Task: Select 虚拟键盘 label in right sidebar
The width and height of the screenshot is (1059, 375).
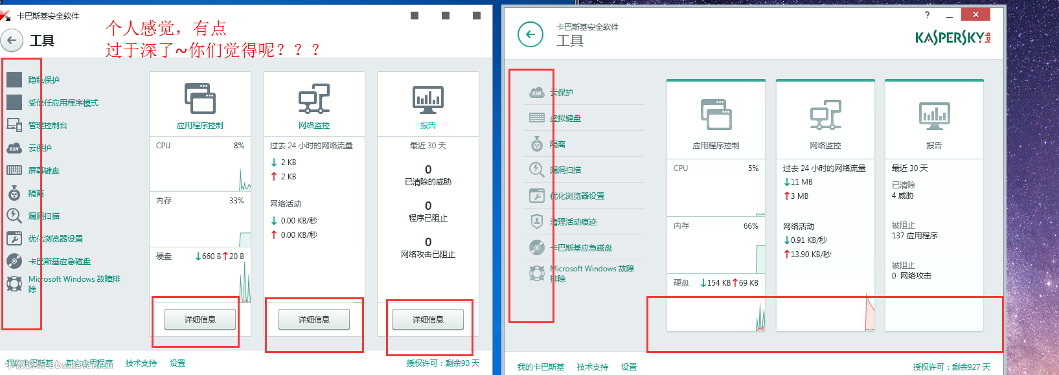Action: (565, 119)
